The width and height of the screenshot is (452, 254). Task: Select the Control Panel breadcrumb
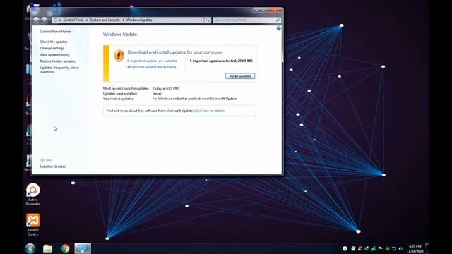(x=73, y=20)
